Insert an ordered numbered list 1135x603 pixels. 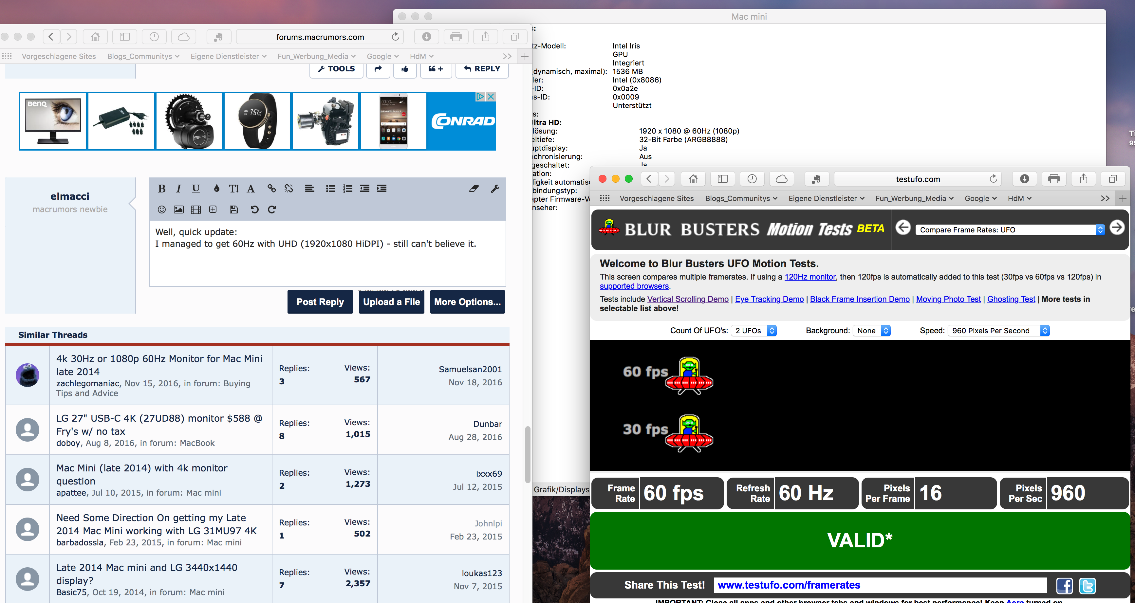tap(348, 189)
